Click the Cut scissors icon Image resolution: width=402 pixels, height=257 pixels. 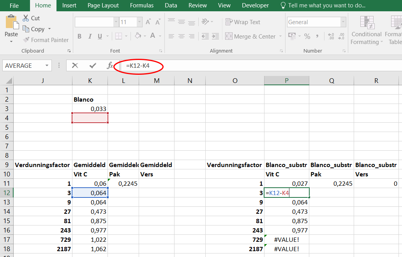coord(26,18)
